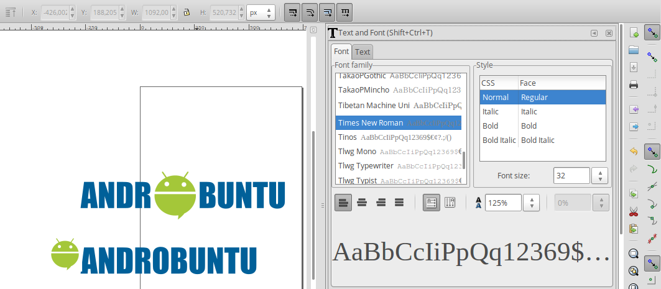Create a new document from the commands bar
Image resolution: width=661 pixels, height=289 pixels.
(634, 34)
